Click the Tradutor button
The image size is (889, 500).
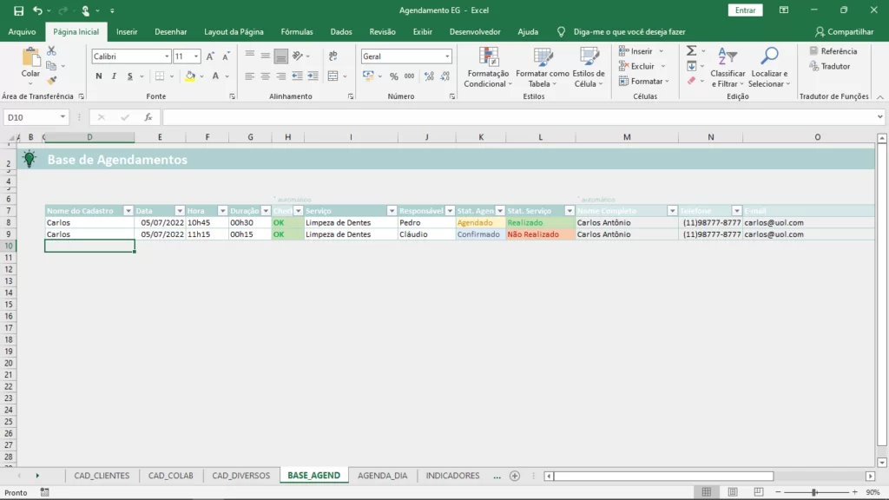[830, 66]
